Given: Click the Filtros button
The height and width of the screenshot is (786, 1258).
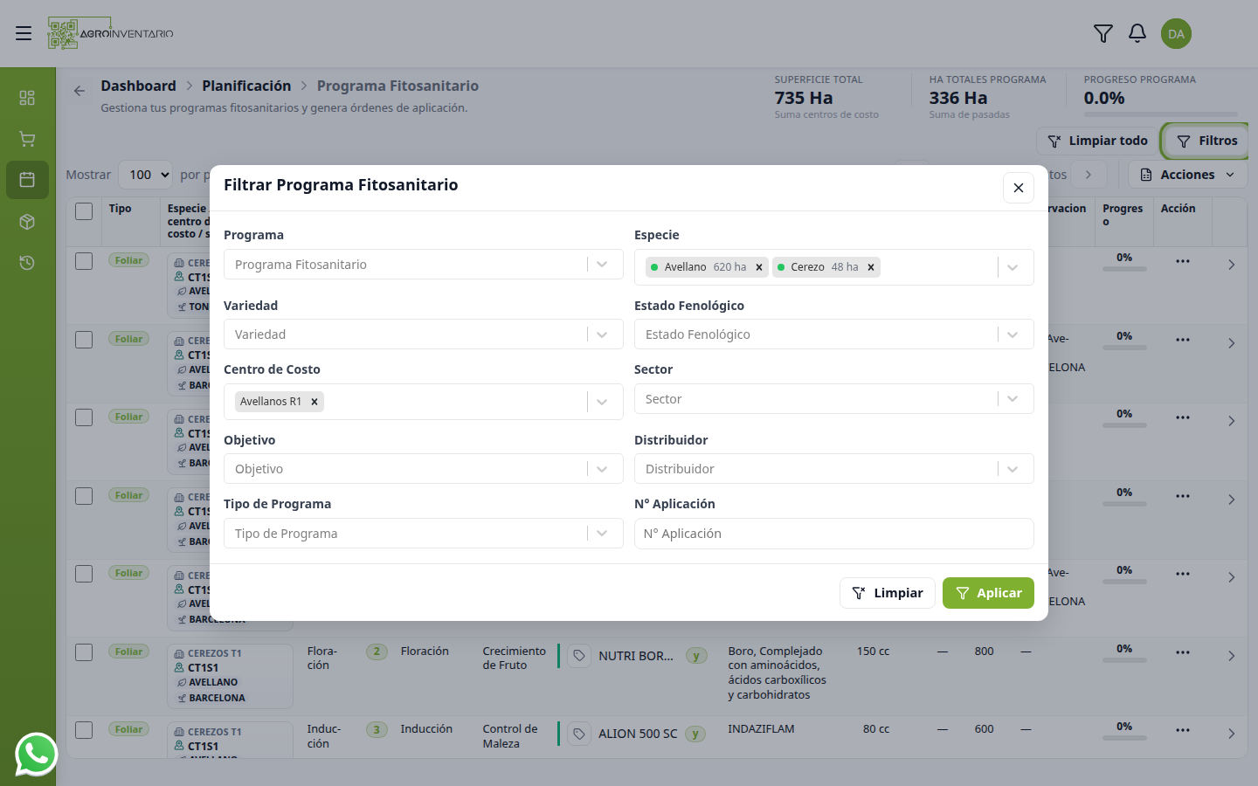Looking at the screenshot, I should tap(1206, 141).
